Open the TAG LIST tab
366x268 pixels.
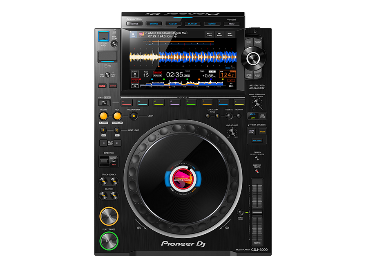click(x=173, y=24)
